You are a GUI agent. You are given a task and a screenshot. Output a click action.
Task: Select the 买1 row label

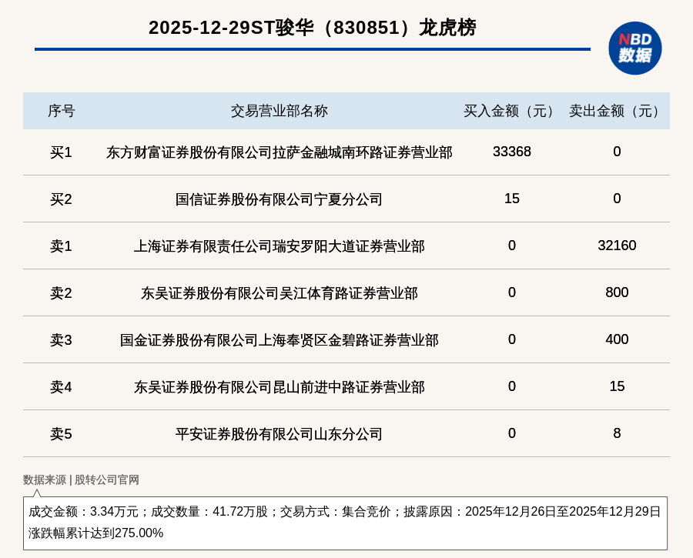pos(61,152)
